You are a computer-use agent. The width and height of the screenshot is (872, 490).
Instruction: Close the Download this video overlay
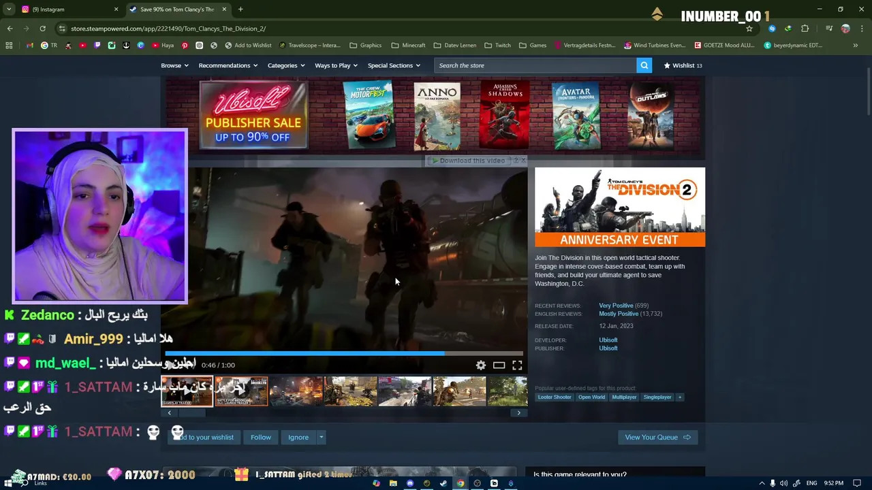tap(523, 161)
